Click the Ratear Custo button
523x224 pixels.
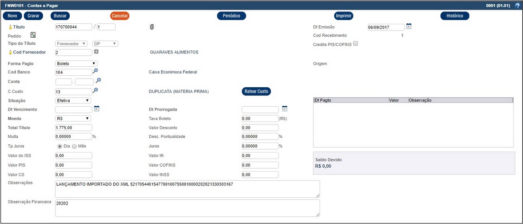pos(256,91)
